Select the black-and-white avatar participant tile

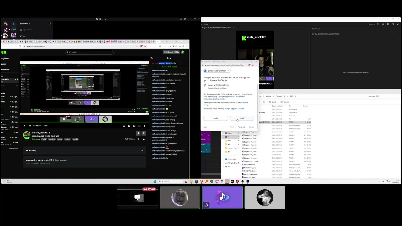coord(265,197)
